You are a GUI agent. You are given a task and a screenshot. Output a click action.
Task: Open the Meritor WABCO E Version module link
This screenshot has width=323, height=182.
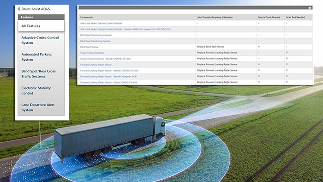[x=126, y=29]
